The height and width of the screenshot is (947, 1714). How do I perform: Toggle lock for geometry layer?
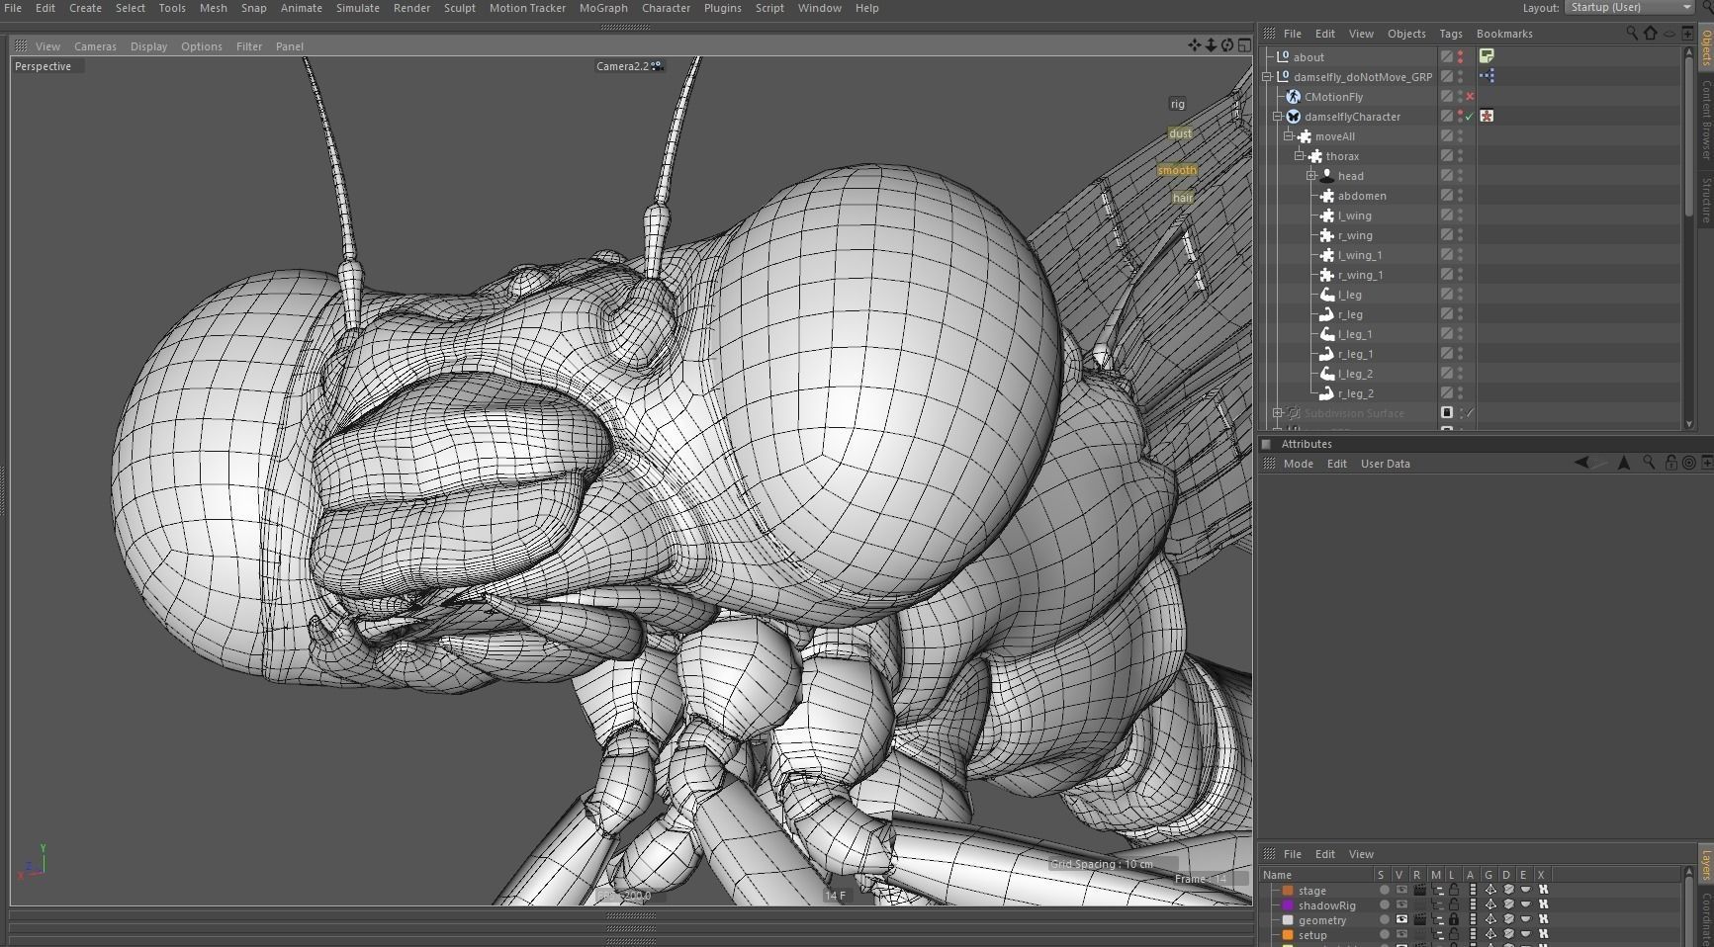coord(1454,919)
